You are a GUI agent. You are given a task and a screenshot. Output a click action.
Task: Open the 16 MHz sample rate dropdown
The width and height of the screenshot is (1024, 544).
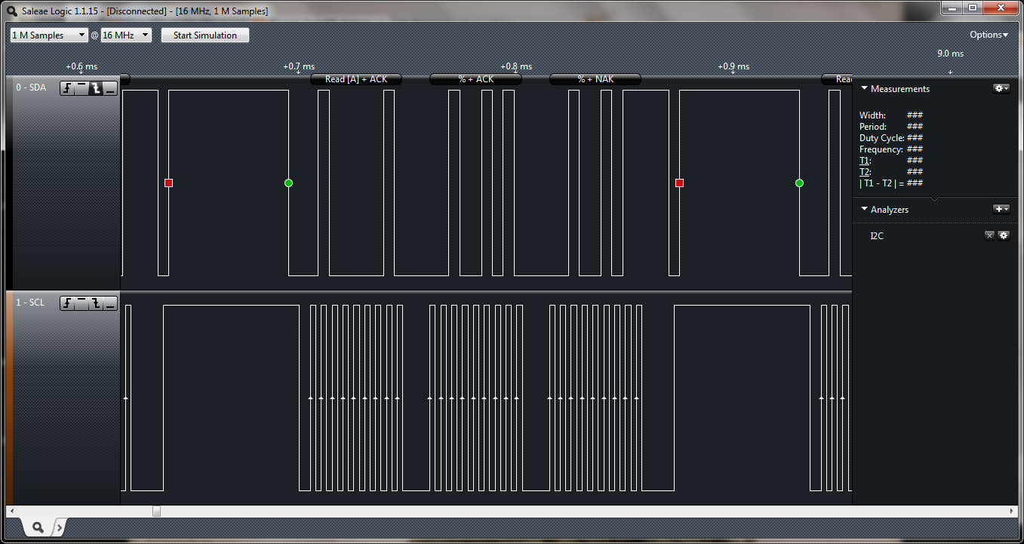[x=125, y=35]
